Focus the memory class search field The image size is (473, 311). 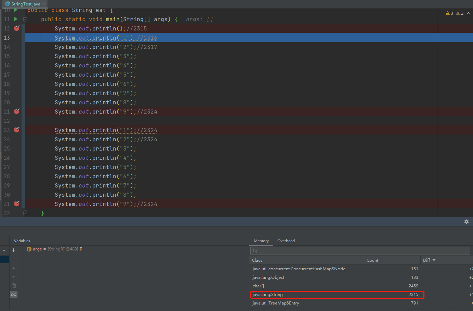pyautogui.click(x=360, y=251)
